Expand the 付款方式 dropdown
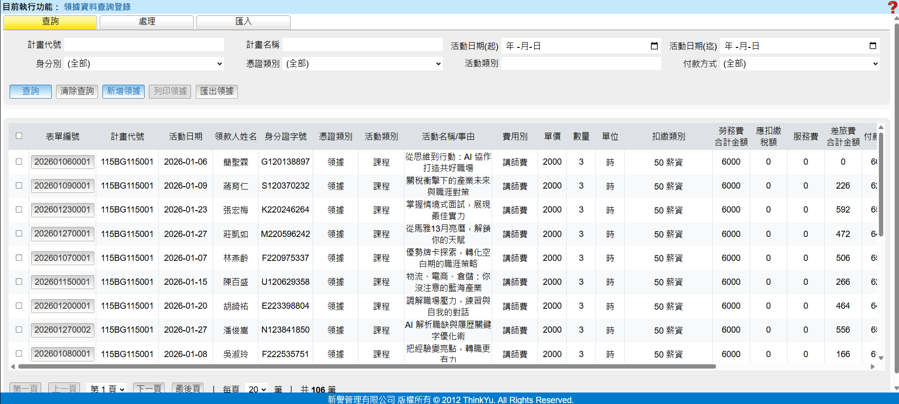Viewport: 899px width, 404px height. point(800,64)
